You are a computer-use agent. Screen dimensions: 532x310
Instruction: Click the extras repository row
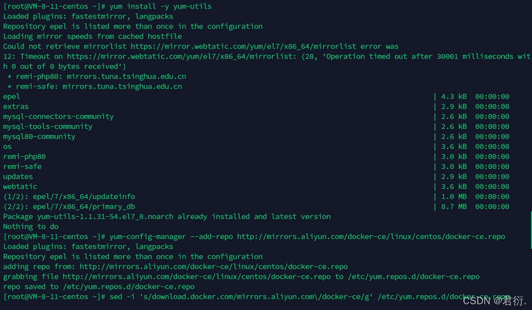[x=256, y=106]
